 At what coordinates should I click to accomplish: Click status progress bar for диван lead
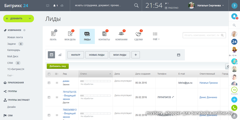click(x=95, y=81)
